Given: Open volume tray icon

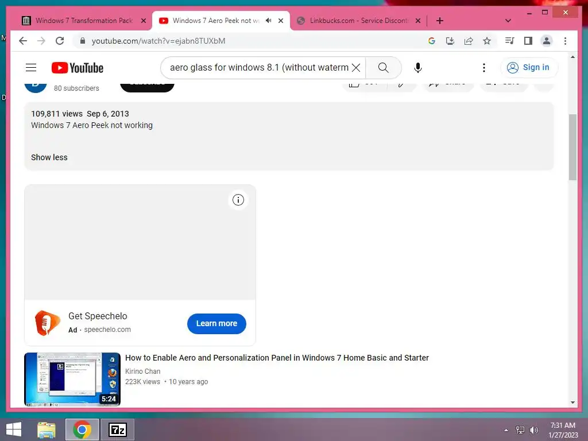Looking at the screenshot, I should 533,430.
